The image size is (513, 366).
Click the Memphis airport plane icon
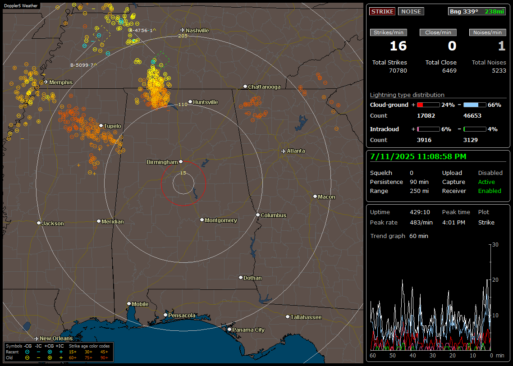(46, 82)
